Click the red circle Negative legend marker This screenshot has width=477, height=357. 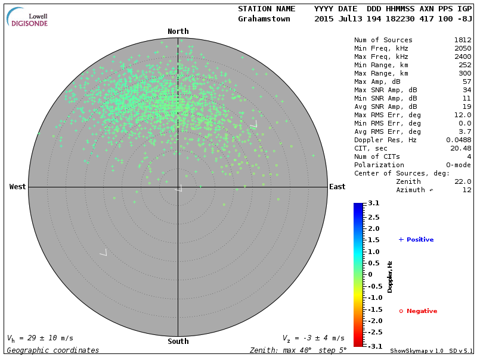click(x=401, y=311)
